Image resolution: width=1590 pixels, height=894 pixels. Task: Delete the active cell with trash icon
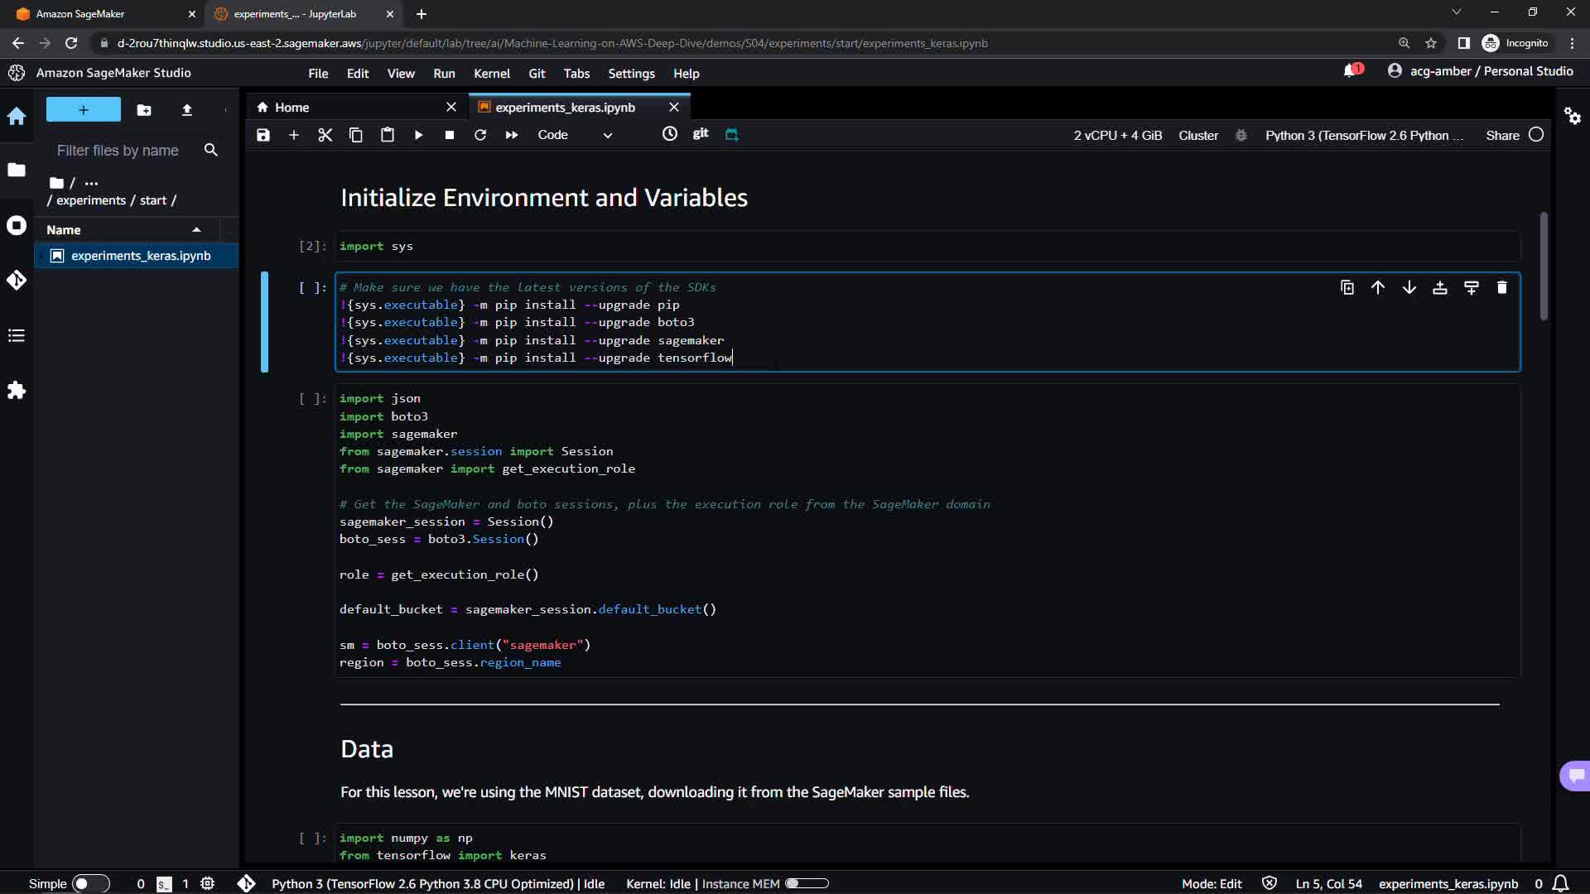(x=1501, y=288)
